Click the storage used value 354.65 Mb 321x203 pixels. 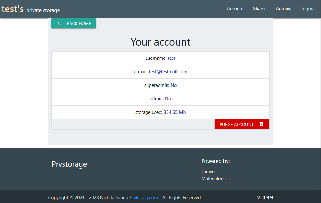(175, 112)
